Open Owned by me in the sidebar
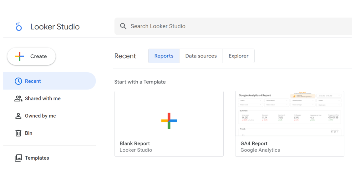 pos(49,116)
